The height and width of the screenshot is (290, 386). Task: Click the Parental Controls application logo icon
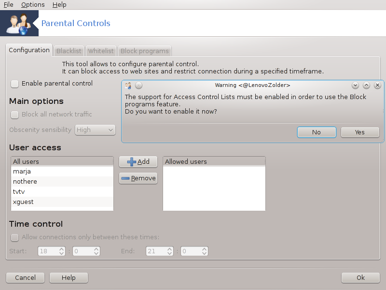click(19, 23)
